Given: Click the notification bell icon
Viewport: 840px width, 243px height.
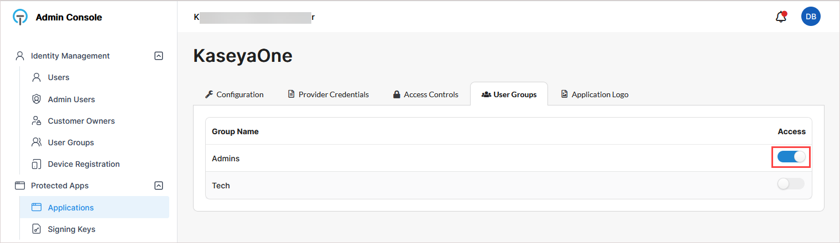Looking at the screenshot, I should [781, 17].
